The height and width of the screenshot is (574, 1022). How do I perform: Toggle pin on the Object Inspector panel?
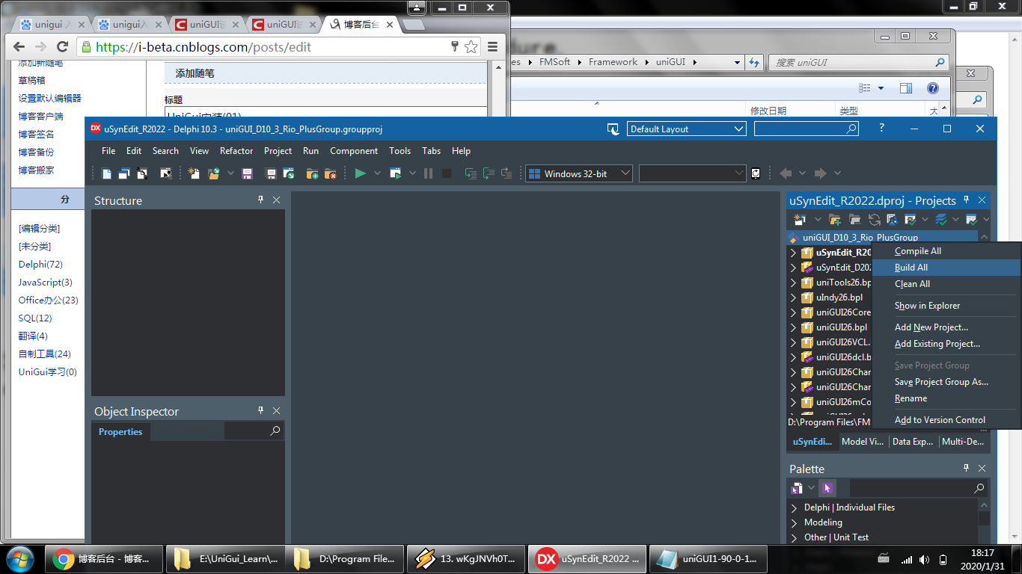(x=261, y=410)
